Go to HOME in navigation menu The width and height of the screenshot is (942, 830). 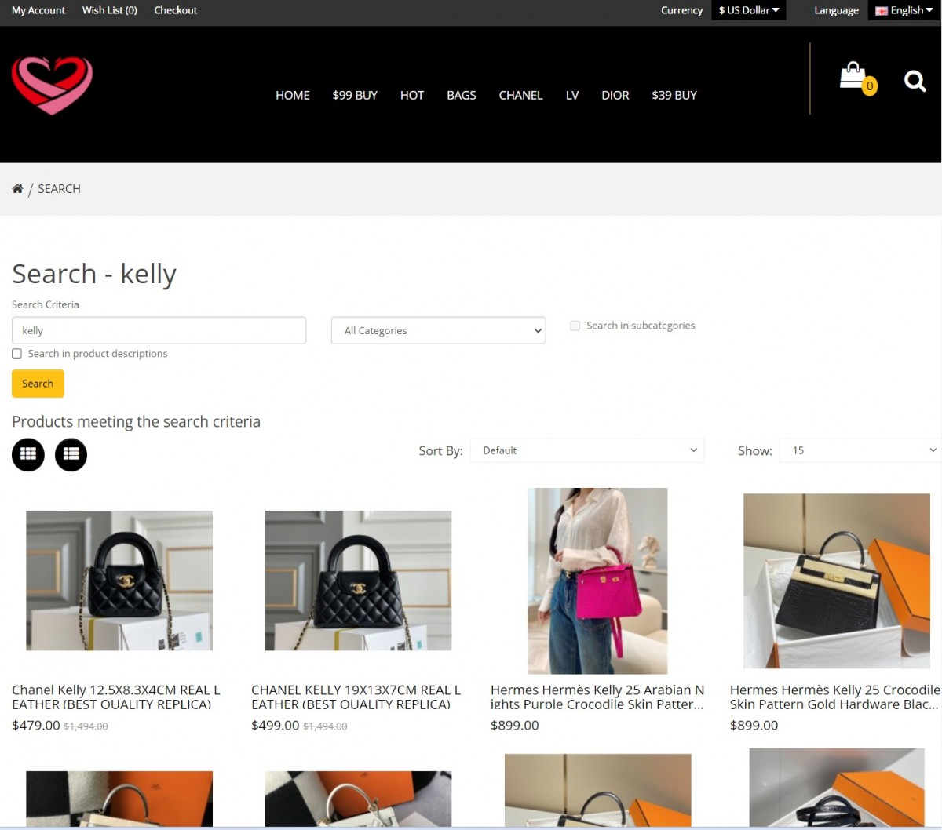click(x=293, y=95)
